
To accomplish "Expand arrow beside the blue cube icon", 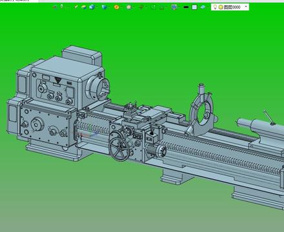I will (97, 8).
